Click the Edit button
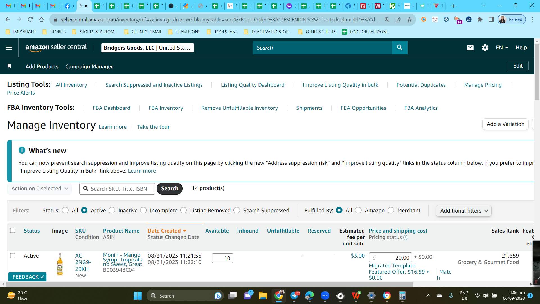 [518, 66]
